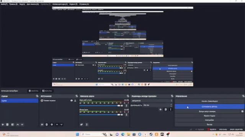Remove the transition with the trash icon

166,110
